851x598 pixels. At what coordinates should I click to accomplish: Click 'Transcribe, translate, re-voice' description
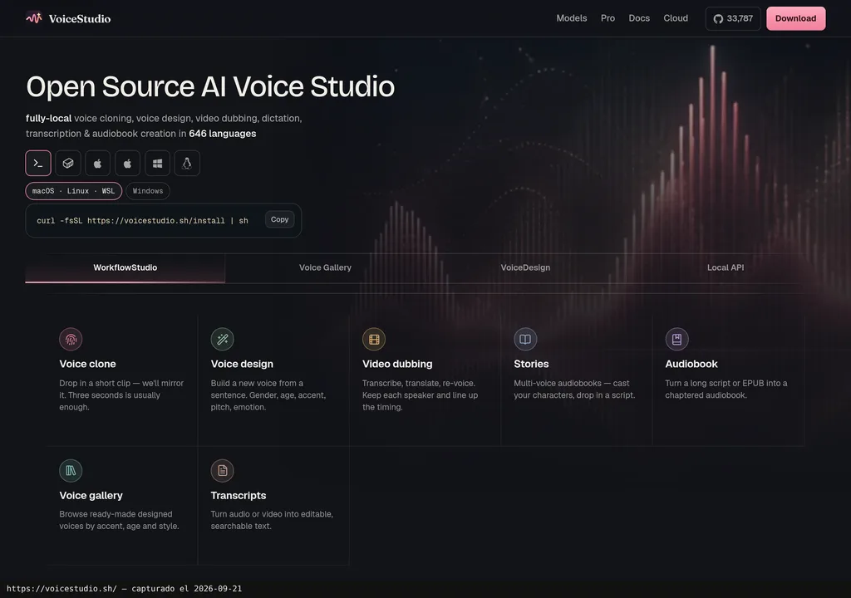tap(420, 395)
